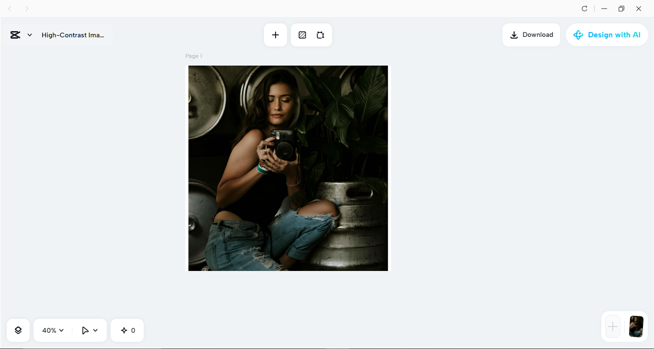Choose the pointer select tool
This screenshot has height=349, width=654.
85,330
